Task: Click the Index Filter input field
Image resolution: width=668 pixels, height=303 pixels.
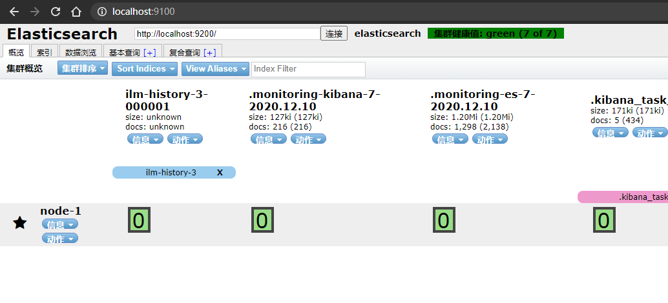Action: 308,69
